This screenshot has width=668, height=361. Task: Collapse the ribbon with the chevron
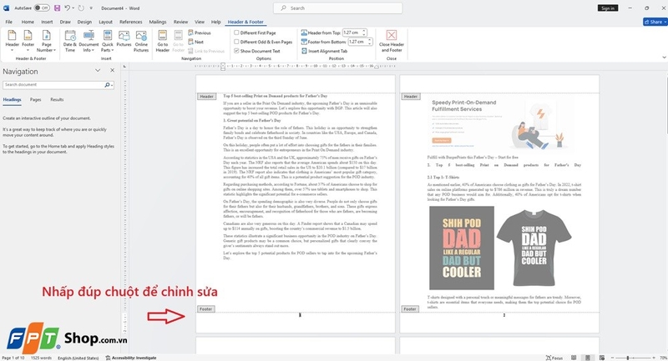click(x=664, y=58)
